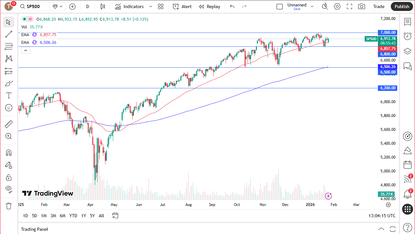Open the layout setup grid icon
415x234 pixels.
[x=161, y=6]
